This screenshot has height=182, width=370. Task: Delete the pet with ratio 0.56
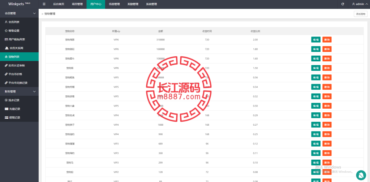[x=327, y=77]
